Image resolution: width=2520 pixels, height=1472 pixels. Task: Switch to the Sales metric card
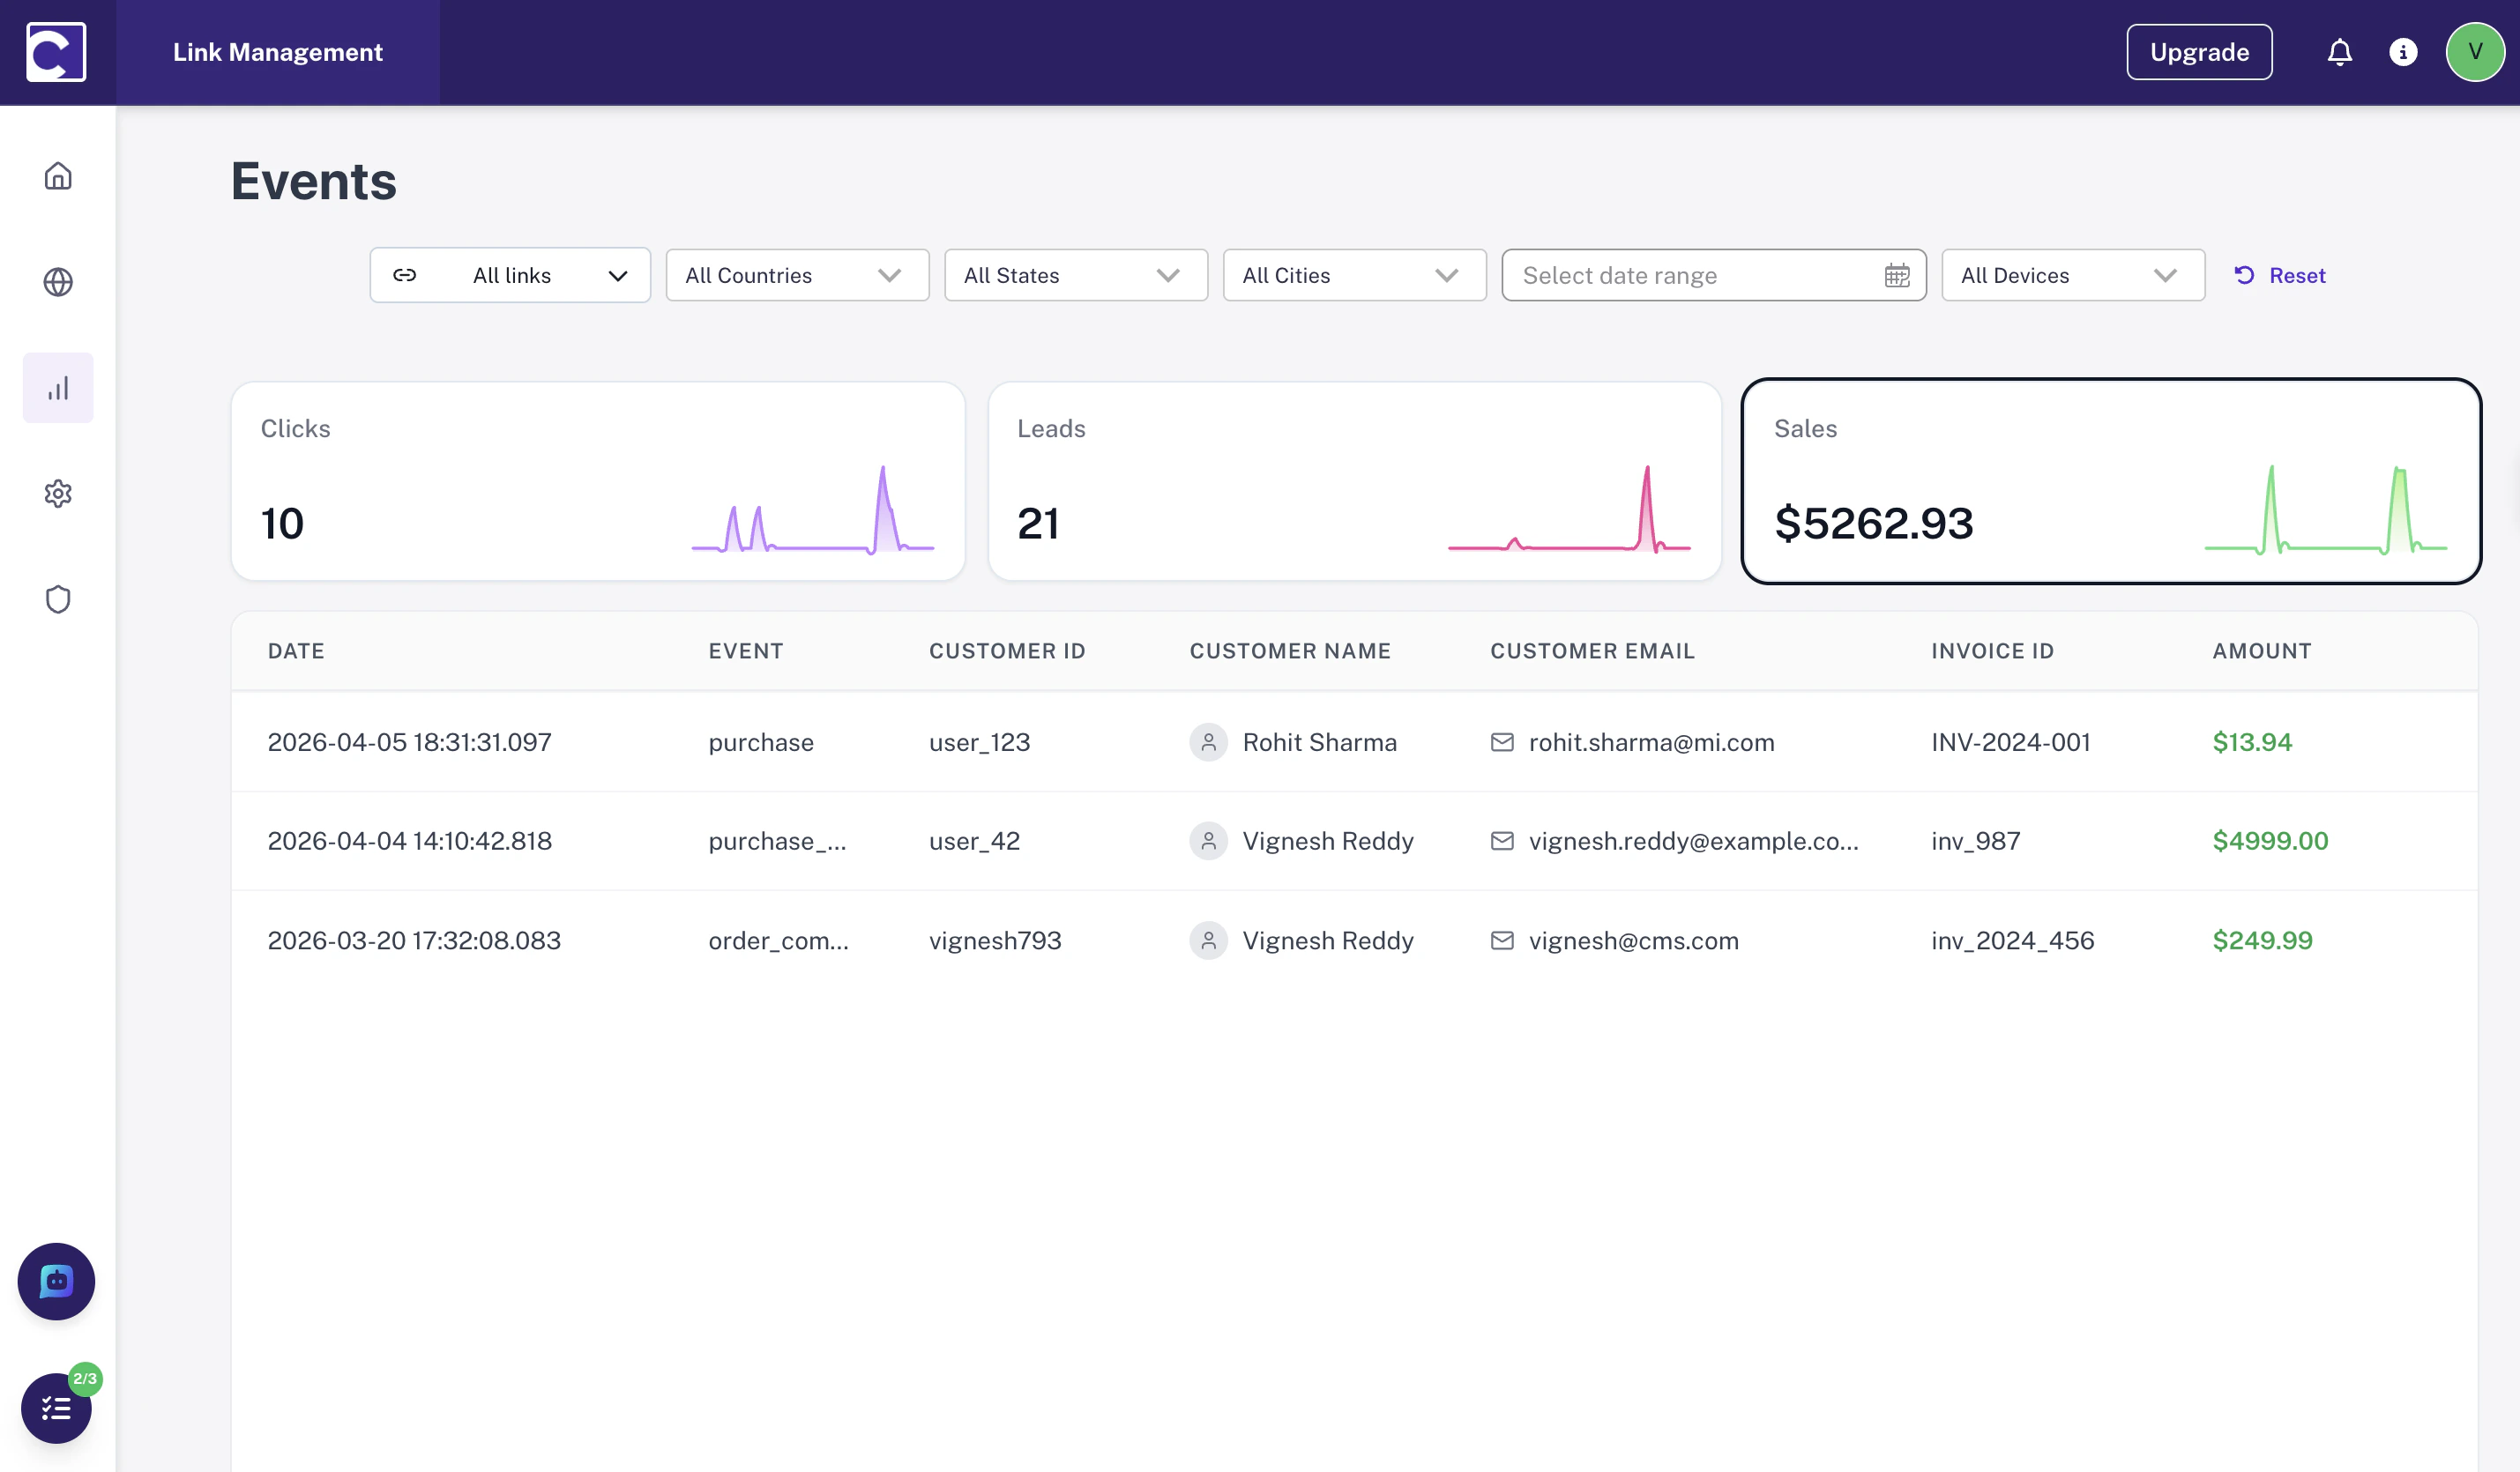coord(2112,481)
